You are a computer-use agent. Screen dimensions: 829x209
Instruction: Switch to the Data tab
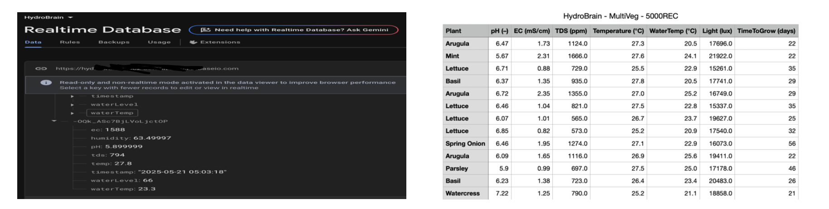[x=33, y=42]
